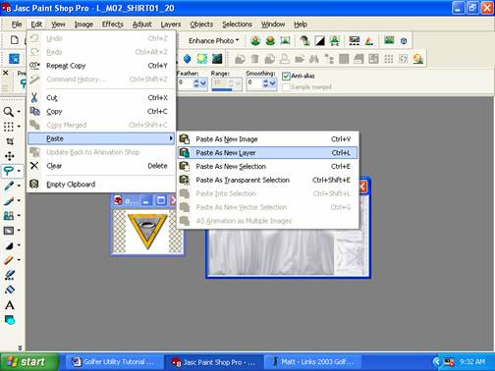Select the Crop tool

[x=10, y=141]
